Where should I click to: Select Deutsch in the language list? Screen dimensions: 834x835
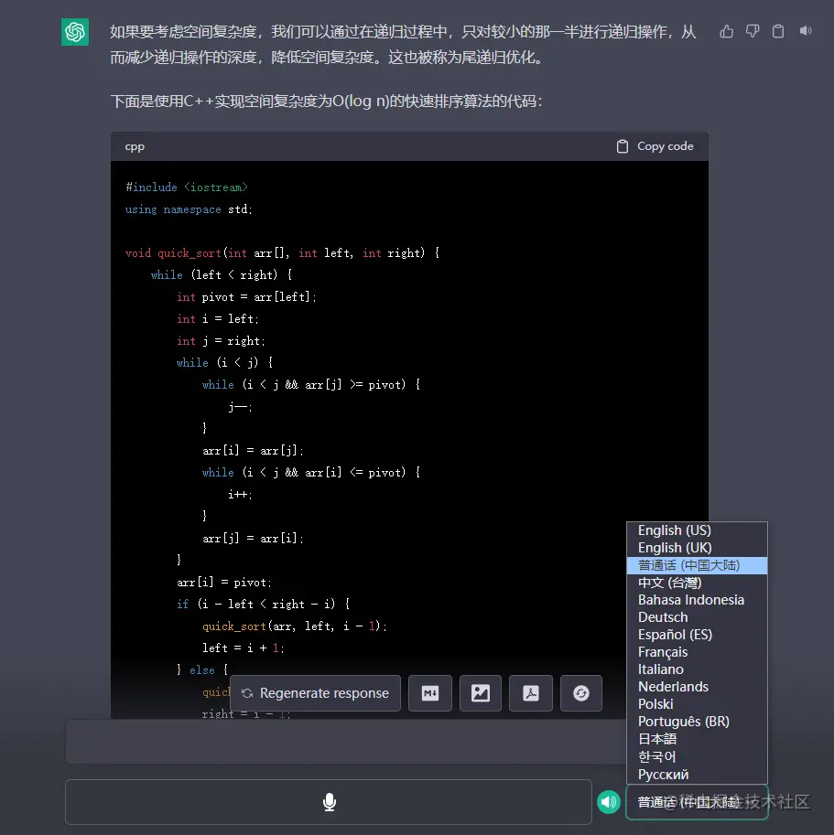697,617
